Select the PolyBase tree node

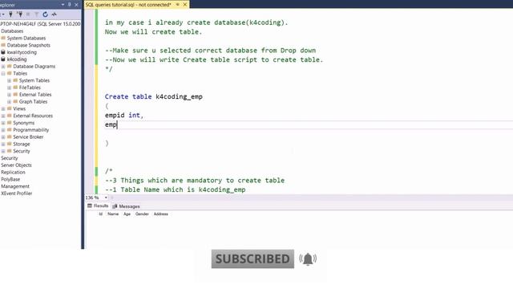(x=10, y=179)
